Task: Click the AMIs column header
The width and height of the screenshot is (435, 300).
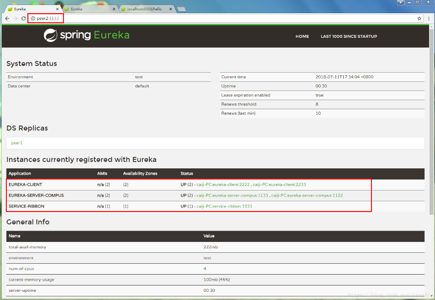Action: [x=102, y=173]
